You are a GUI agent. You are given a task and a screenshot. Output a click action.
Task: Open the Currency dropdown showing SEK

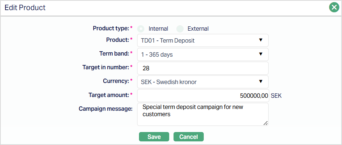(x=203, y=82)
